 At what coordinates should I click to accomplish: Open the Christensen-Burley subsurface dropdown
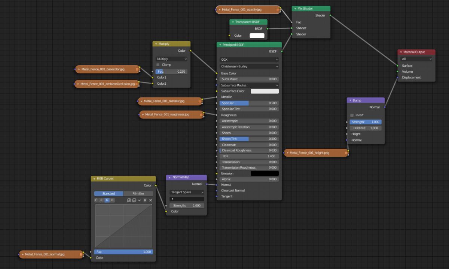tap(249, 66)
